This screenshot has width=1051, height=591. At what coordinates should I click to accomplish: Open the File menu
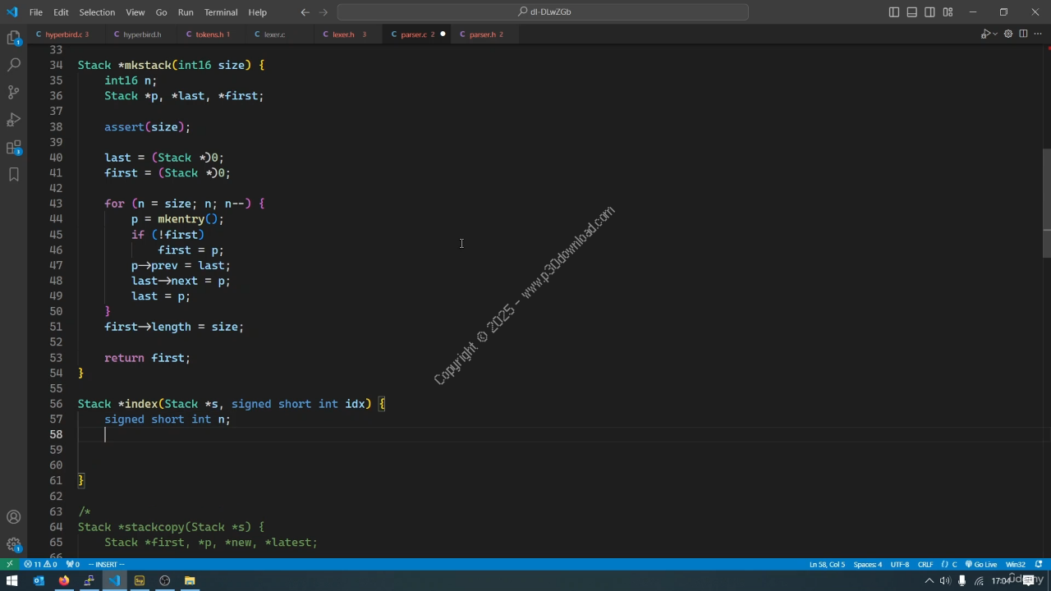[36, 12]
